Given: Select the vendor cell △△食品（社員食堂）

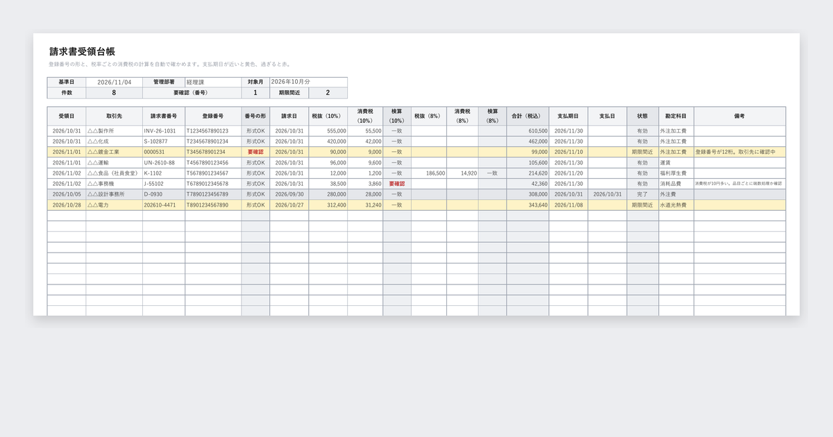Looking at the screenshot, I should pyautogui.click(x=115, y=173).
